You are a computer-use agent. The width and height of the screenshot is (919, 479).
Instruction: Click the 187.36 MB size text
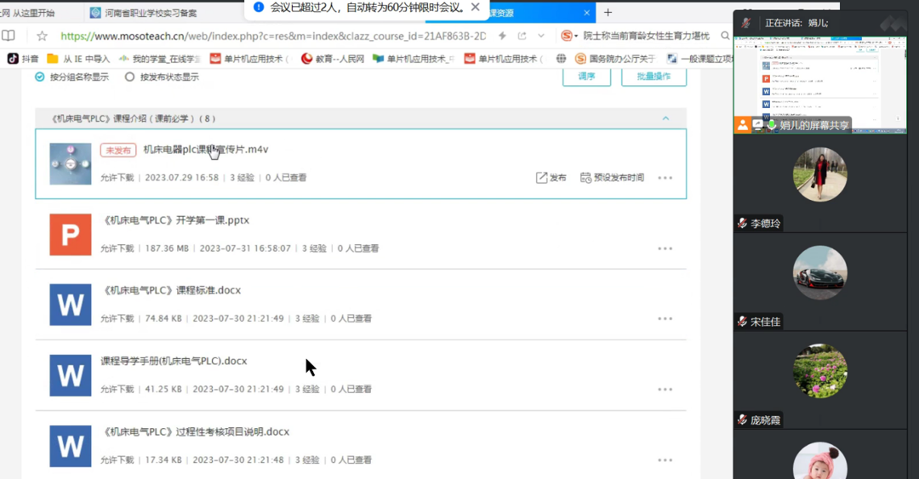coord(167,248)
